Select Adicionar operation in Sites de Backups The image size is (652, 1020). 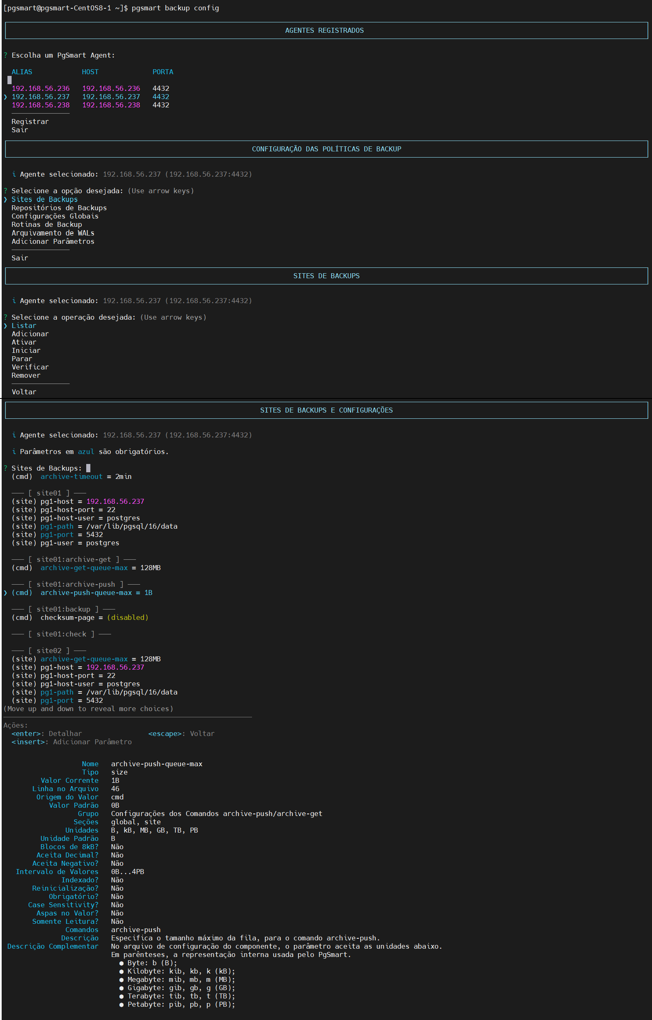click(x=30, y=334)
